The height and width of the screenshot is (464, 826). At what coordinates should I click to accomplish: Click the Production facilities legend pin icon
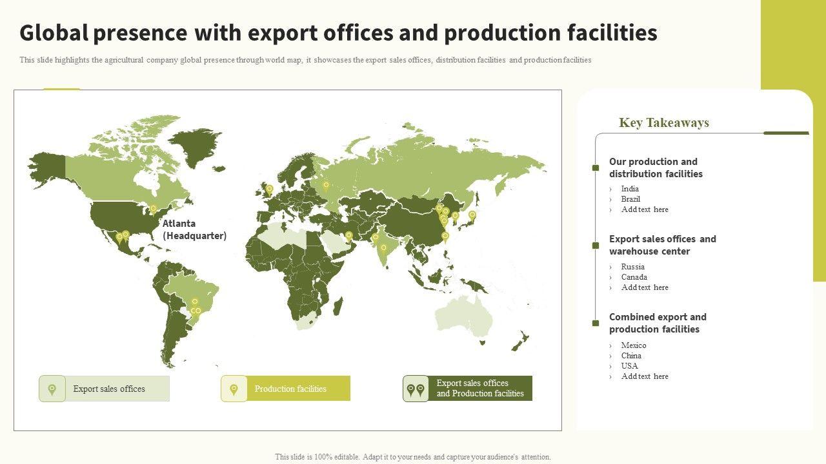[x=234, y=389]
